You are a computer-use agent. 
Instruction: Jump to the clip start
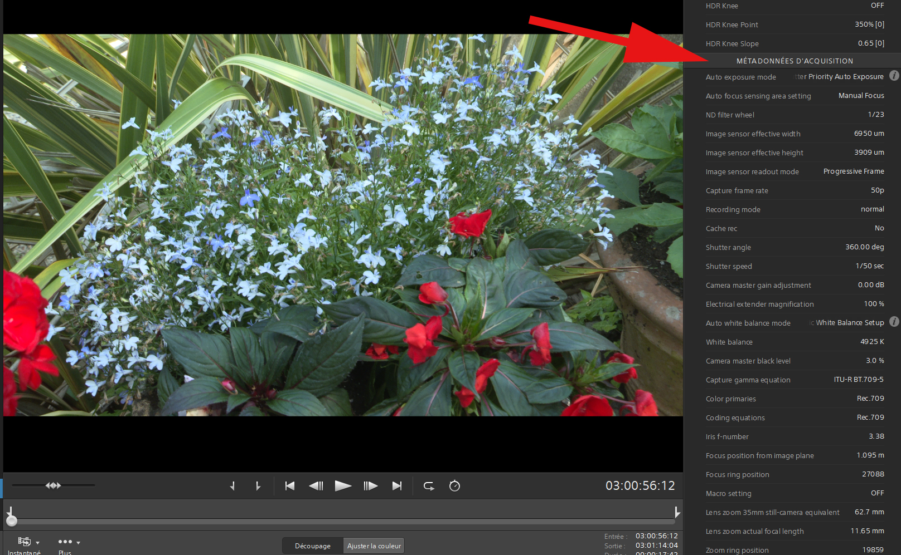[x=290, y=486]
